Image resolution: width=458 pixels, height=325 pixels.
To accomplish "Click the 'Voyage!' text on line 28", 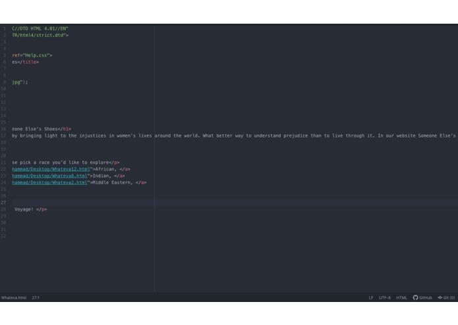I will [24, 209].
